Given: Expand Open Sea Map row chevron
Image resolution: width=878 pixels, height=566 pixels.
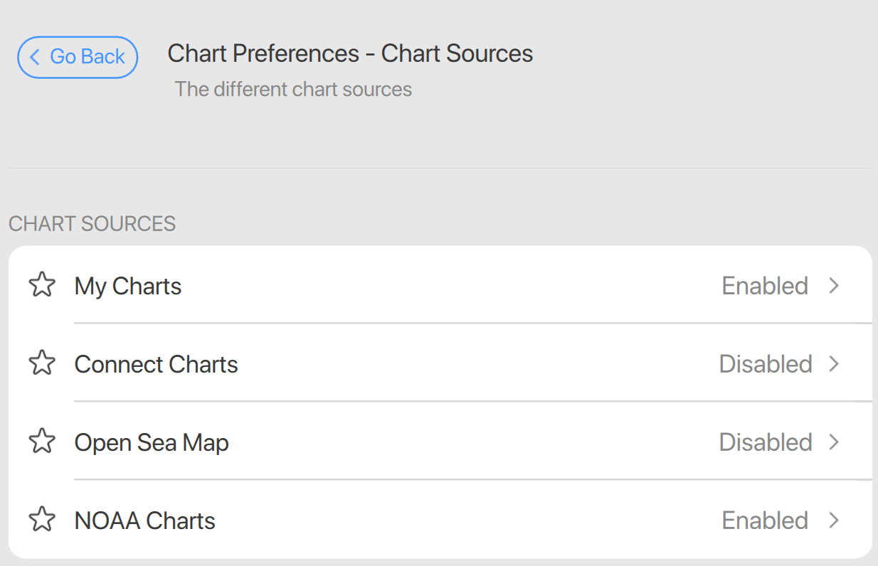Looking at the screenshot, I should (835, 442).
